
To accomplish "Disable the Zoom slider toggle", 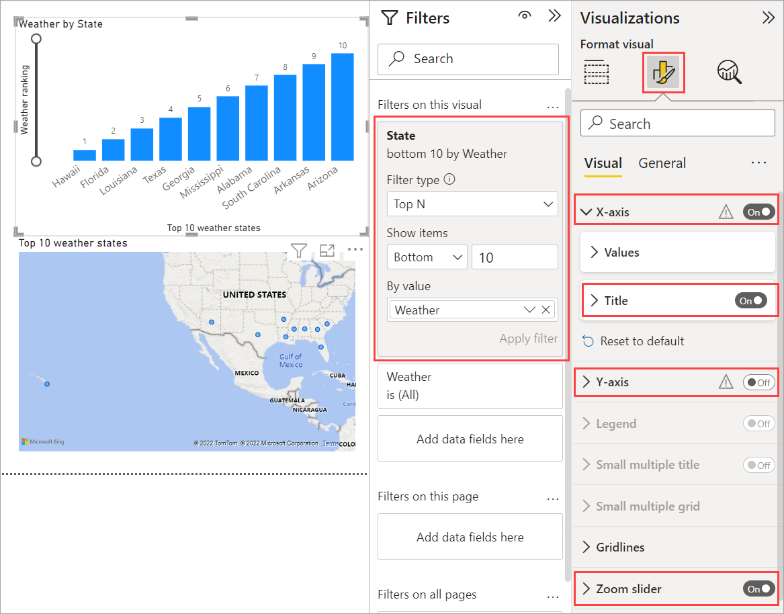I will (x=758, y=589).
